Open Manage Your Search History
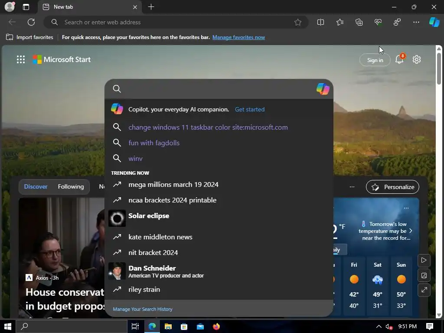This screenshot has width=444, height=333. [x=142, y=309]
